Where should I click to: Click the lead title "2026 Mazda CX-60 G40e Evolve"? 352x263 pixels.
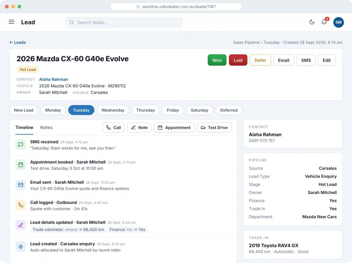73,59
